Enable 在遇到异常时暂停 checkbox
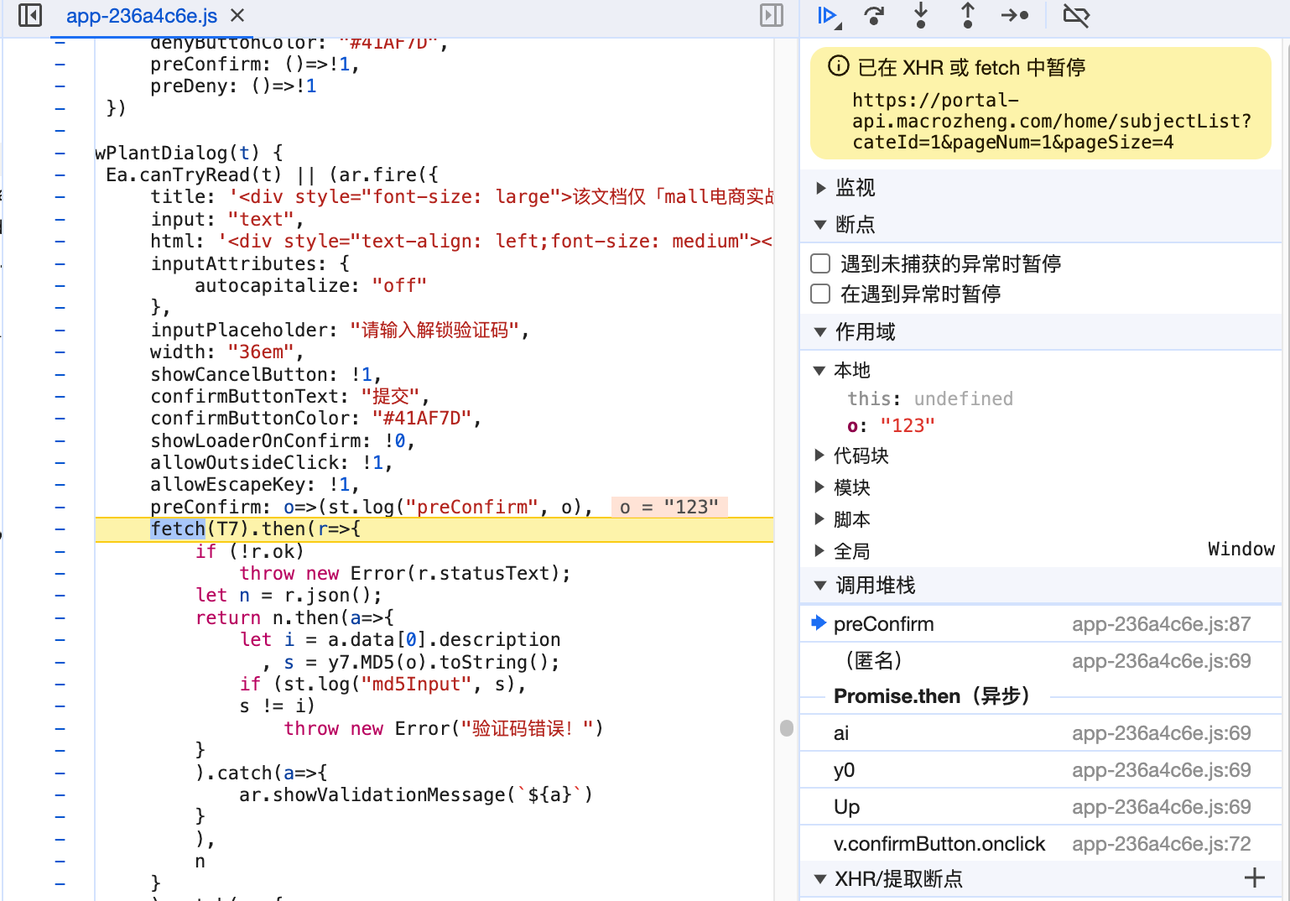Image resolution: width=1290 pixels, height=901 pixels. [820, 294]
